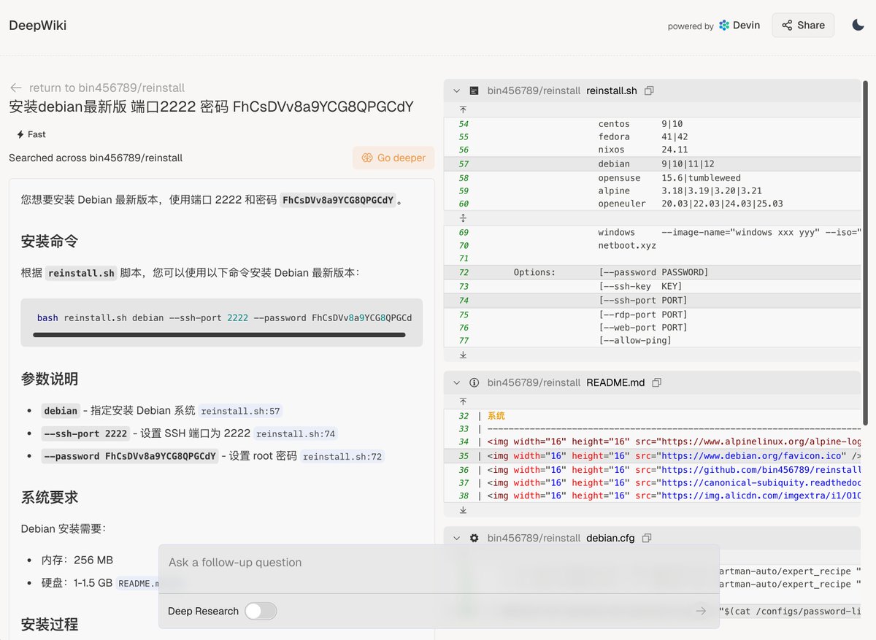Screen dimensions: 876x640
Task: Click the lightning Fast mode label
Action: point(31,134)
